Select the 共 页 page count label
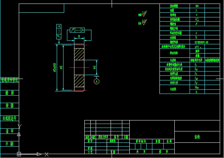This screenshot has width=224, height=158. [x=141, y=152]
